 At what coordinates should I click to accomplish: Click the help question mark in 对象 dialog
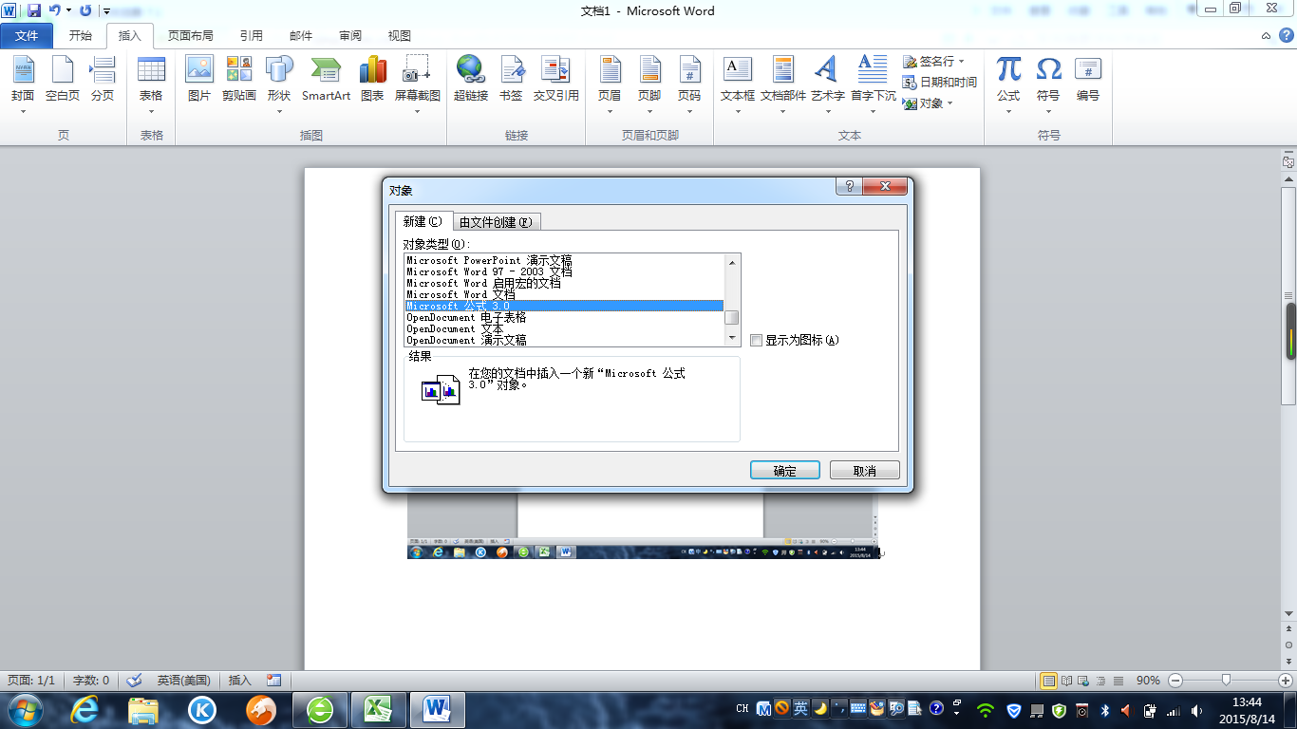(849, 186)
